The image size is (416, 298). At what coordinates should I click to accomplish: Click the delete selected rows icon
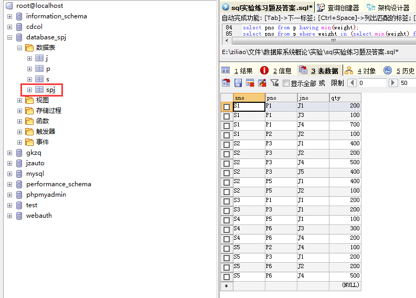[250, 83]
